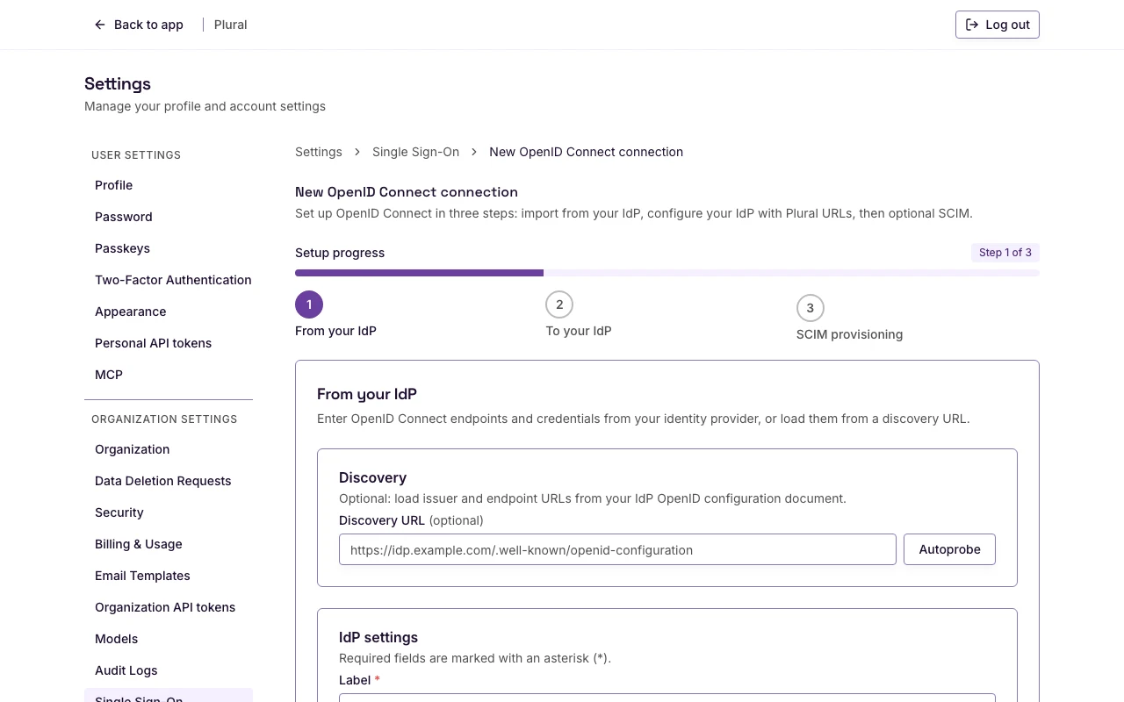The width and height of the screenshot is (1124, 702).
Task: Click the setup progress bar
Action: (667, 273)
